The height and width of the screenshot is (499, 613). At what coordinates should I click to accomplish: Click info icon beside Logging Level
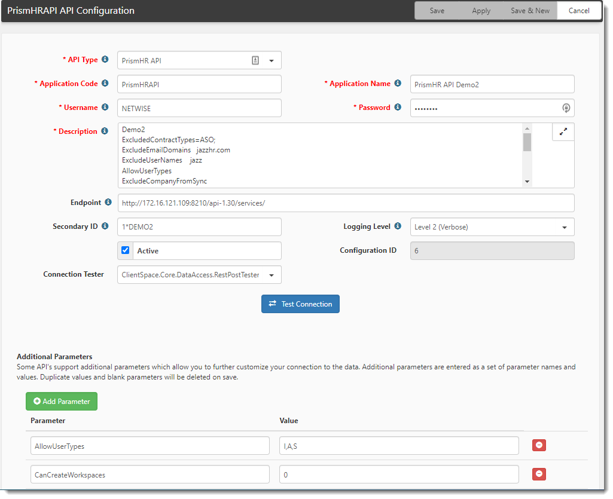tap(398, 226)
